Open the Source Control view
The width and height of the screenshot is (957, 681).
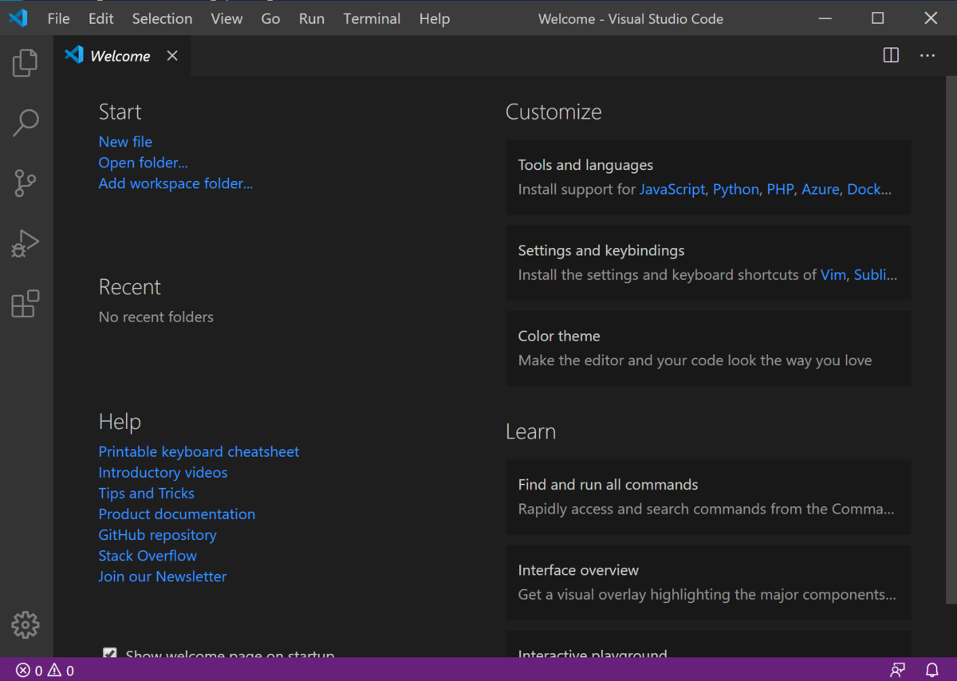click(26, 183)
